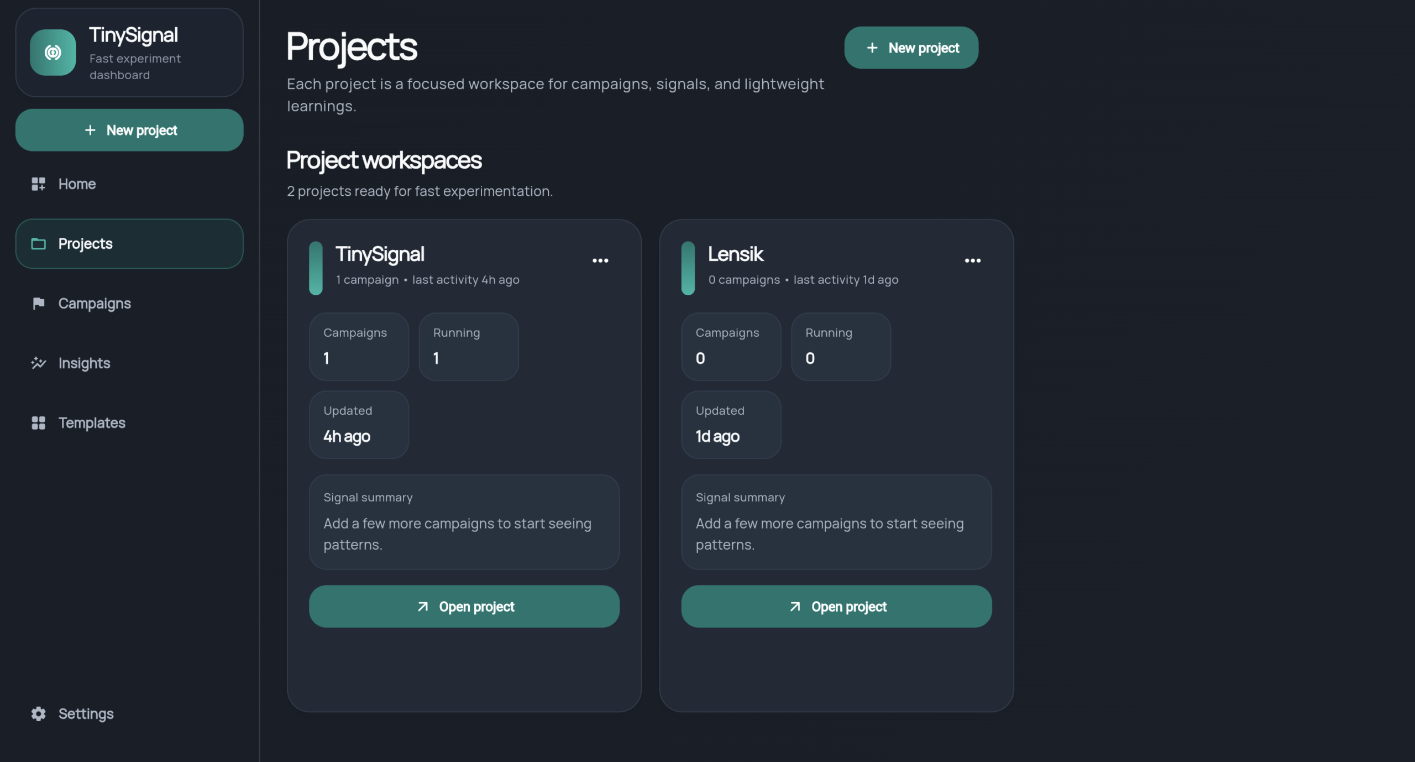Select the Lensik Campaigns stat tile
Image resolution: width=1415 pixels, height=762 pixels.
731,347
